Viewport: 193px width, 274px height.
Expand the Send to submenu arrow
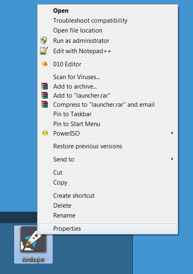point(172,159)
